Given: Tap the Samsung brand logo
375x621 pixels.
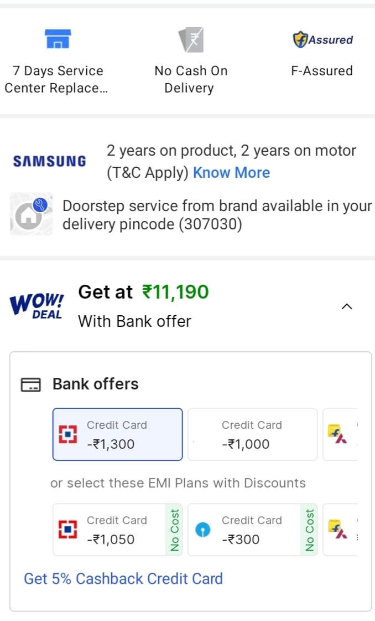Looking at the screenshot, I should [50, 161].
